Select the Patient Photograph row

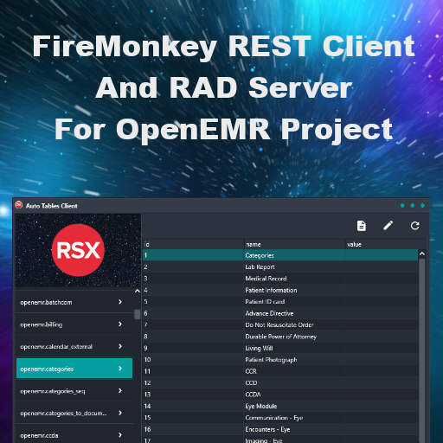[x=280, y=360]
